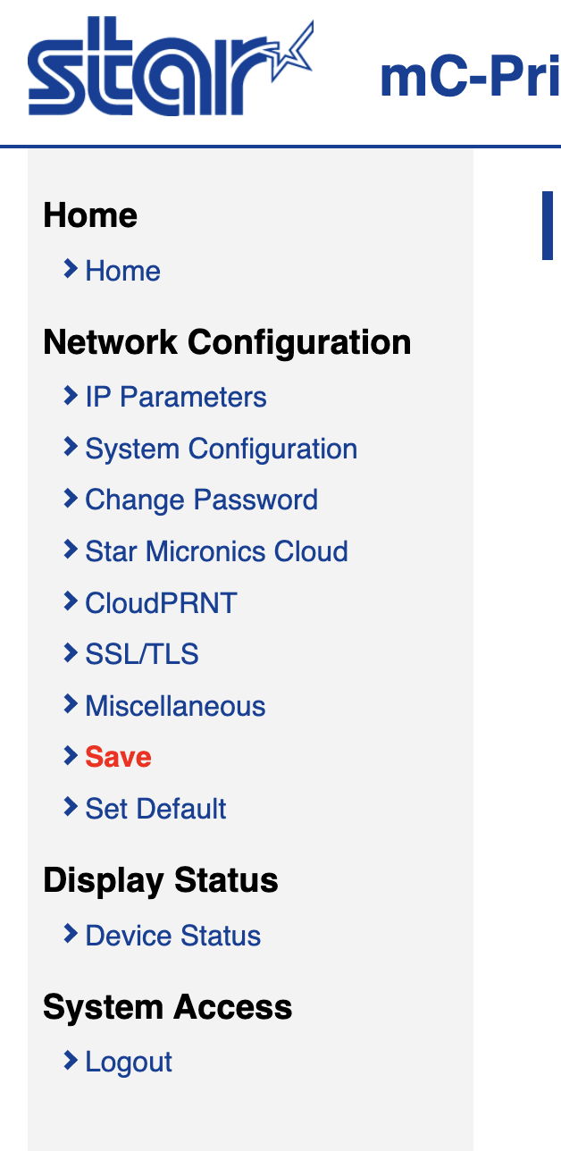Click the chevron icon beside Logout
Viewport: 561px width, 1151px height.
71,1061
